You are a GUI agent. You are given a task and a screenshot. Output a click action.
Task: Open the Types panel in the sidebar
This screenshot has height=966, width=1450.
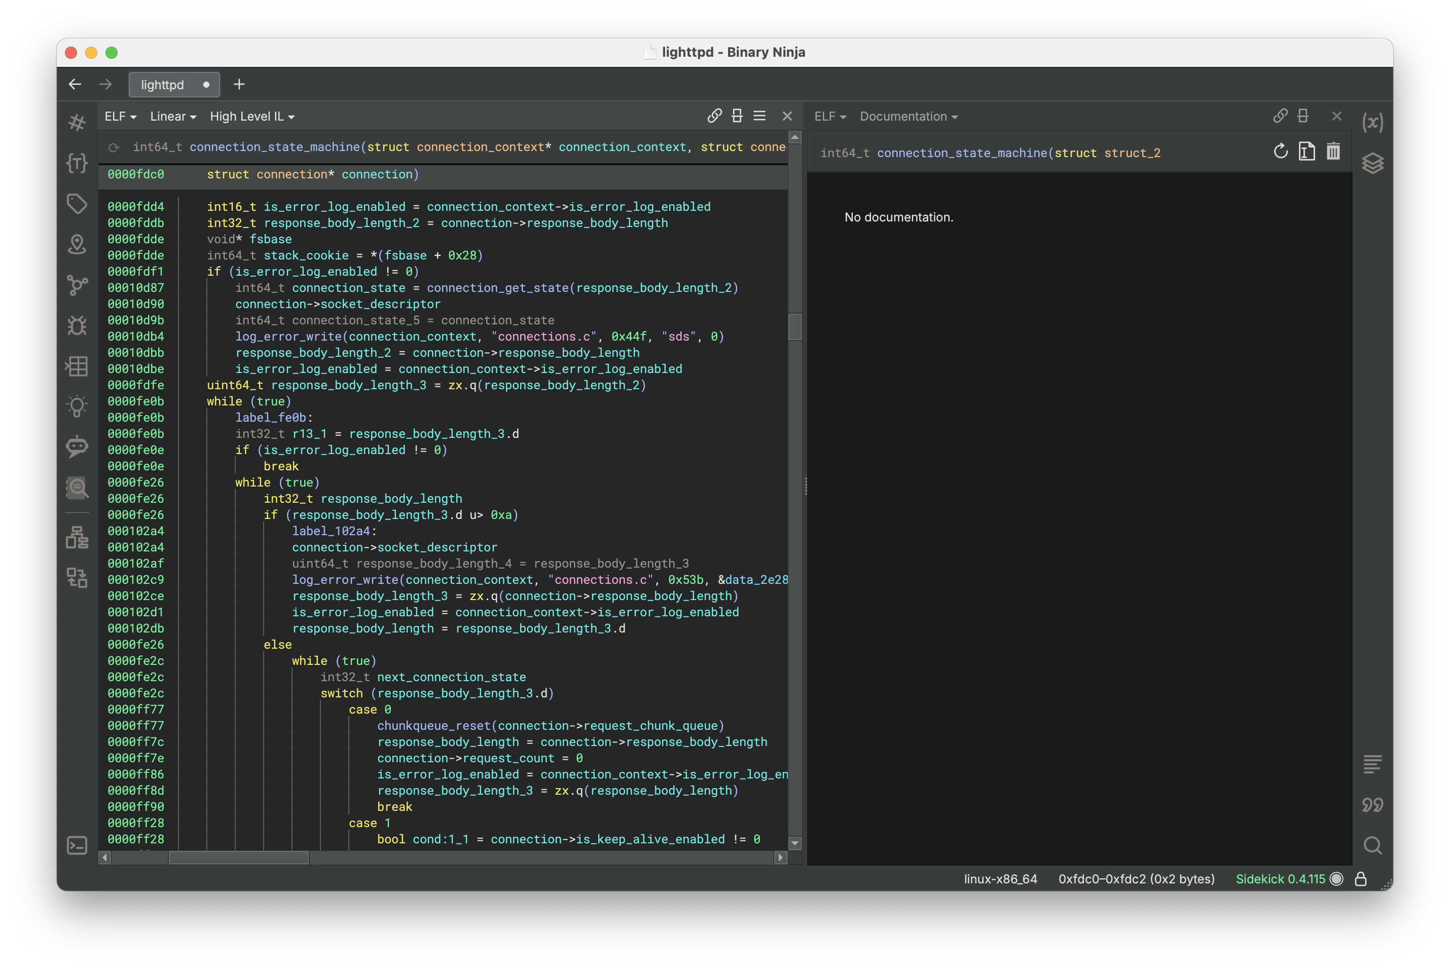[77, 163]
